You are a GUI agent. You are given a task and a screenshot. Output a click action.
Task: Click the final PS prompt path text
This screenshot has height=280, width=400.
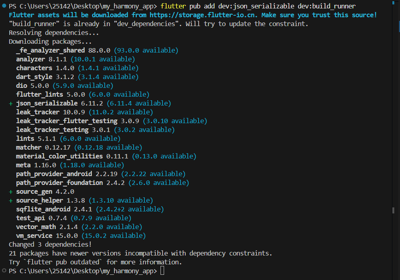coord(83,271)
